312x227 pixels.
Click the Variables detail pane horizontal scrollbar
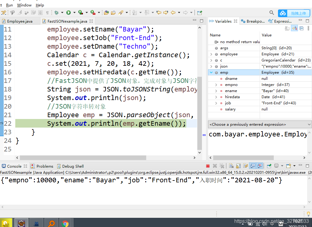pos(243,158)
